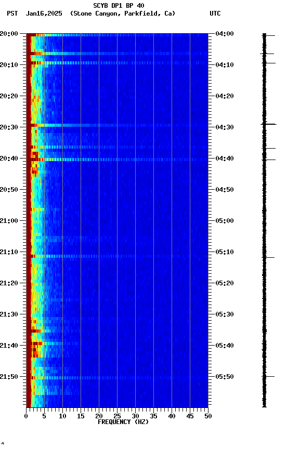Click the broadband event streak near 20:09
The width and height of the screenshot is (287, 449).
(x=117, y=63)
